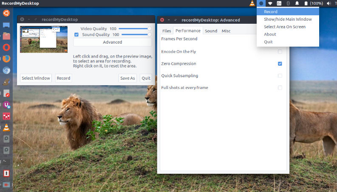Select the Performance tab
Screen dimensions: 337x192
[188, 31]
